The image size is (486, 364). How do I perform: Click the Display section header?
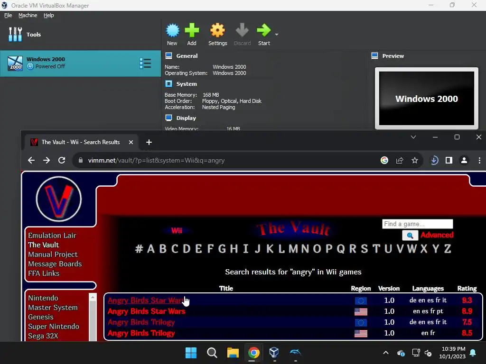click(186, 118)
